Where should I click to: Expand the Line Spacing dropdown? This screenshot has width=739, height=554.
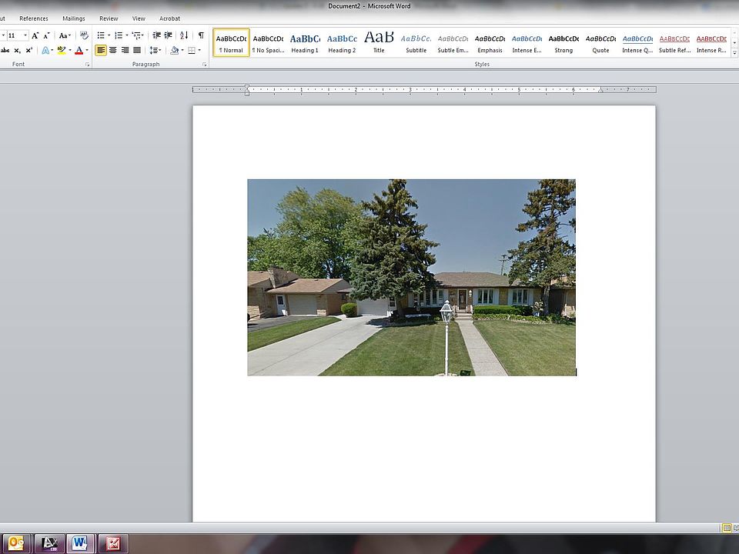155,50
